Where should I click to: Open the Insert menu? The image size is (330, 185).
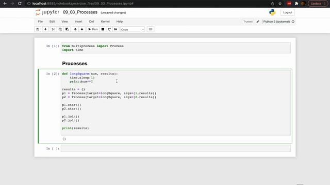pos(78,22)
